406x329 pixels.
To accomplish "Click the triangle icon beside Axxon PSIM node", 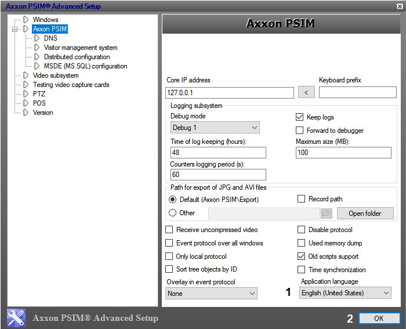I will [26, 29].
